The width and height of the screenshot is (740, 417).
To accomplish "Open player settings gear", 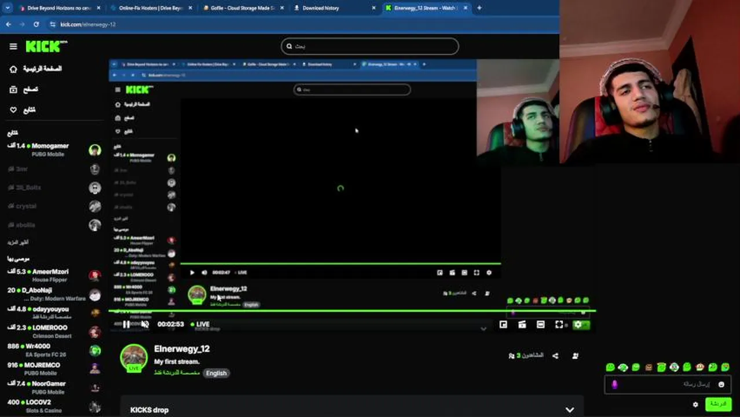I will point(577,325).
